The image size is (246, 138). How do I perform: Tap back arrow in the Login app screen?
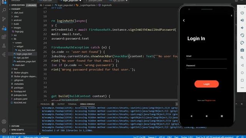(184, 20)
